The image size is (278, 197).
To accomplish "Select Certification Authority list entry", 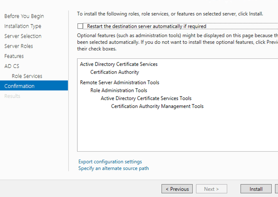I will pyautogui.click(x=114, y=72).
